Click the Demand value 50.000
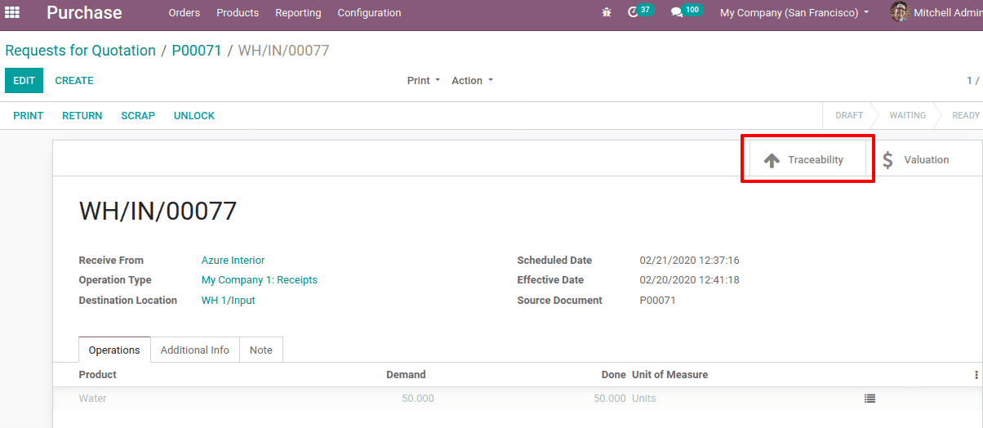 [x=418, y=399]
